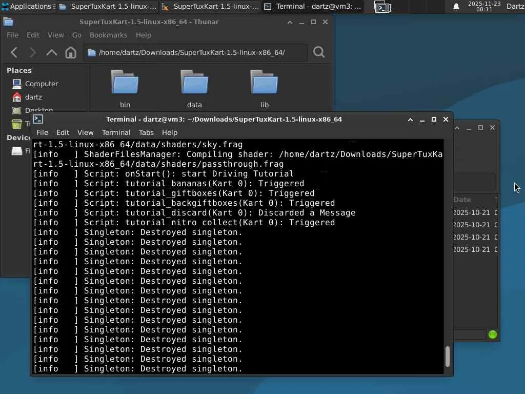
Task: Open the bin folder
Action: pos(125,89)
